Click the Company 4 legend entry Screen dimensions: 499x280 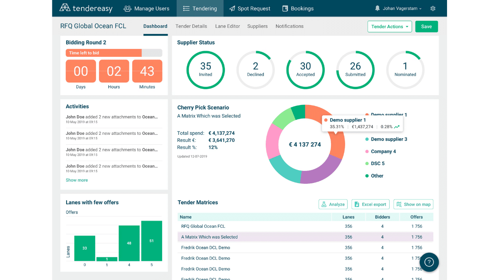tap(383, 151)
